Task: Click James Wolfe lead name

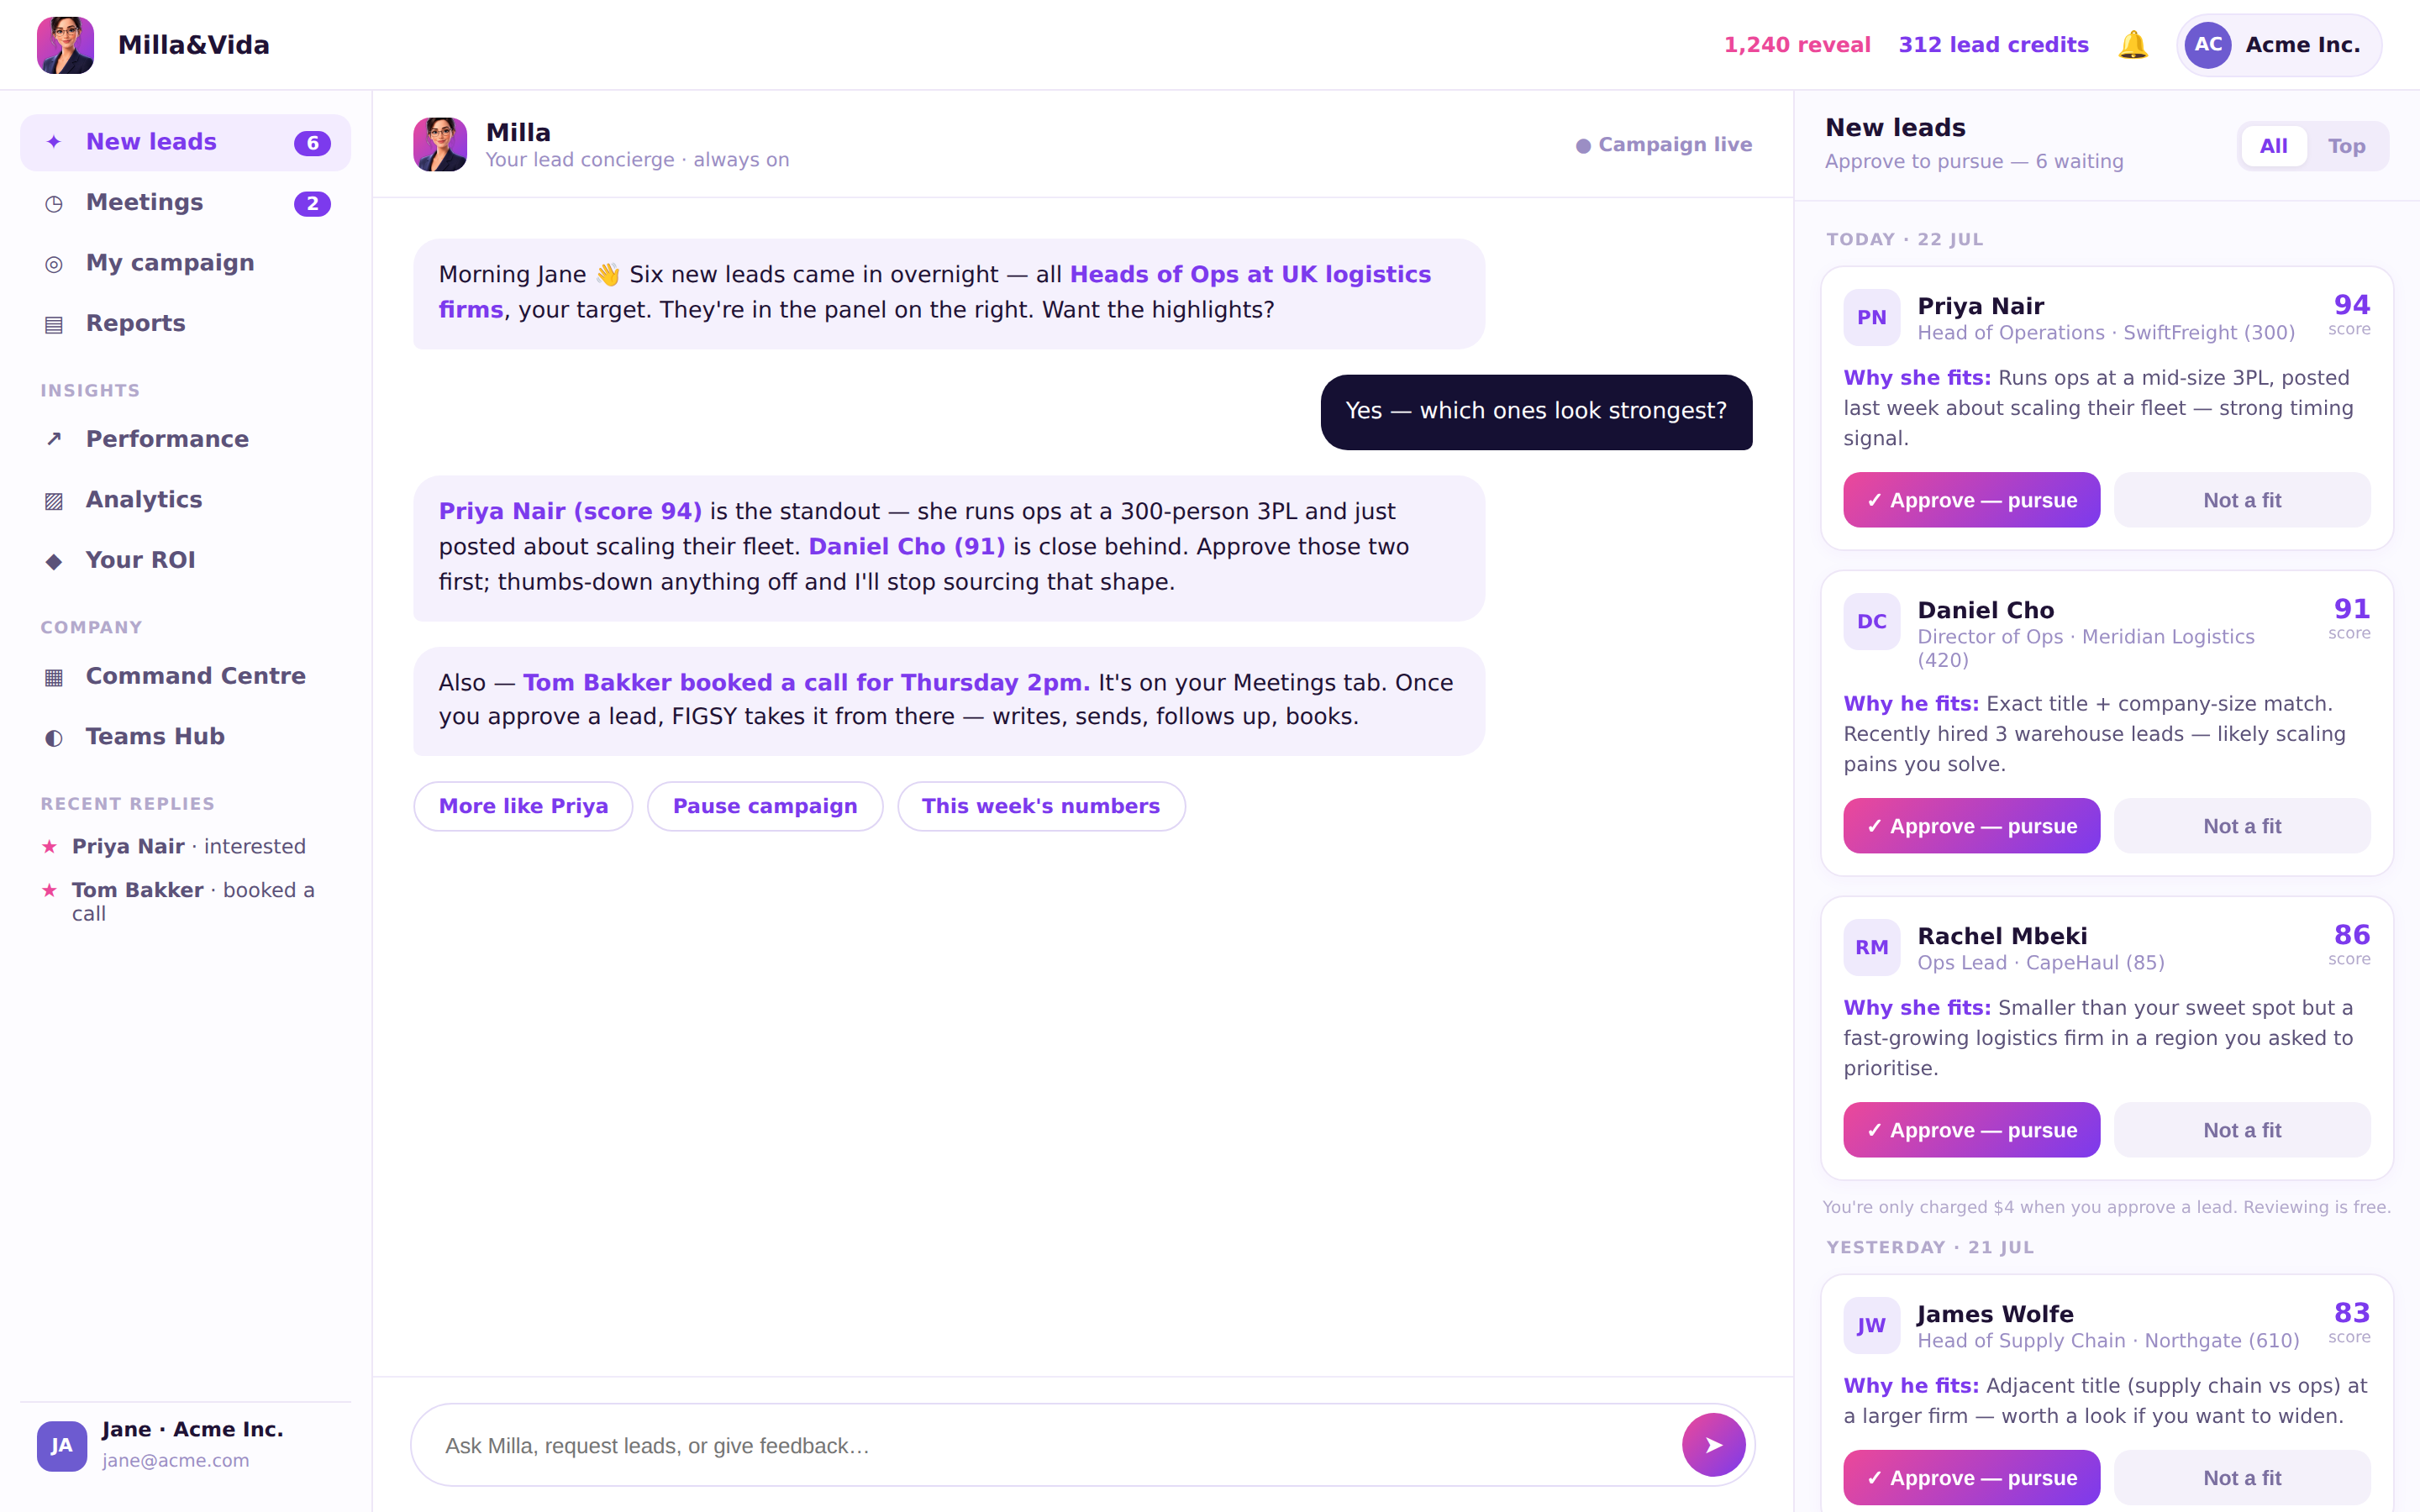Action: pos(1995,1314)
